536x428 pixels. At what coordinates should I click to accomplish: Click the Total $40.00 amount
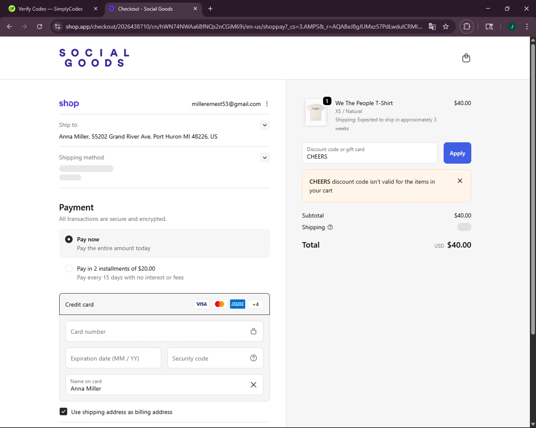pyautogui.click(x=459, y=245)
